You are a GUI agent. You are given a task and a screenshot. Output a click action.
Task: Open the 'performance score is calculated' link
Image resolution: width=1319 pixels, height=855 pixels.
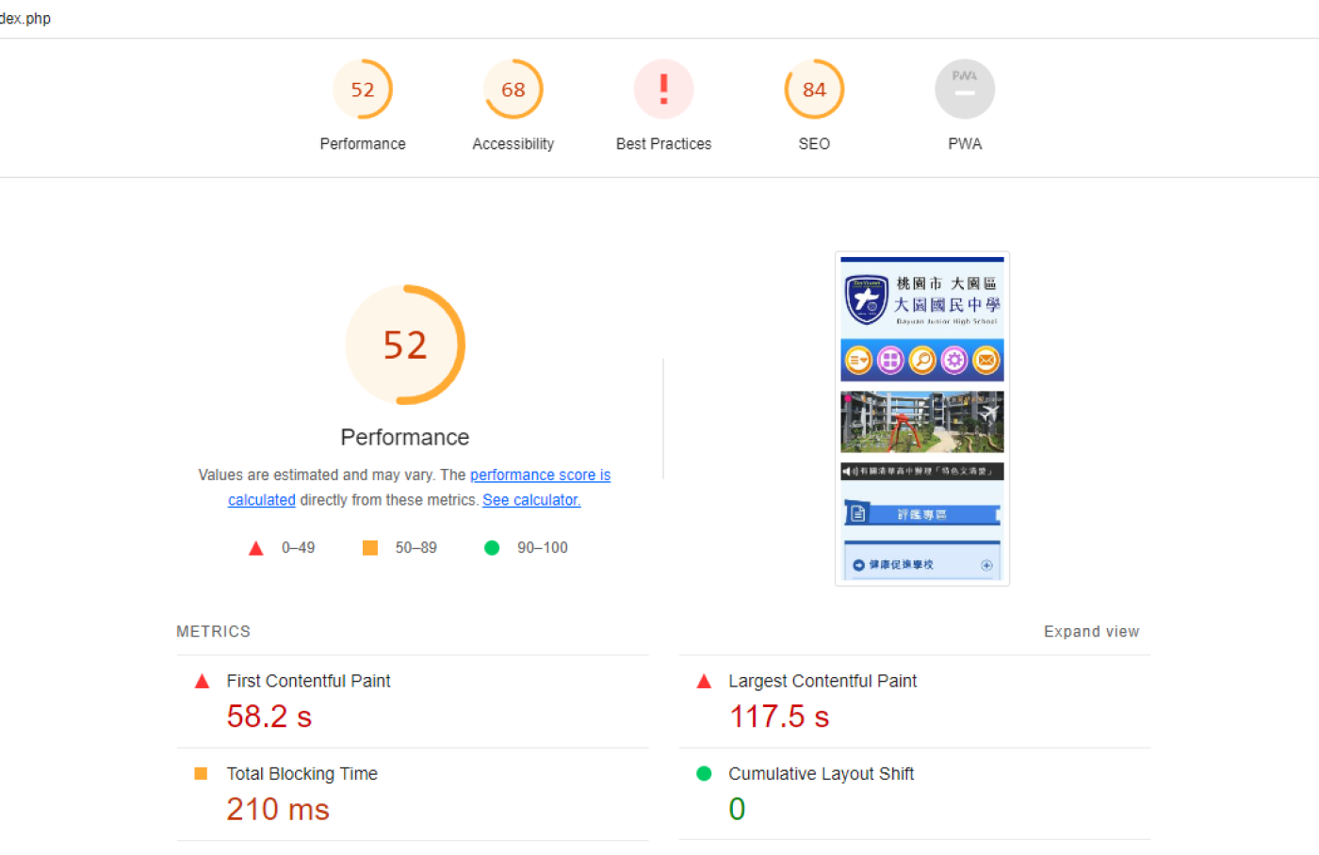point(540,476)
